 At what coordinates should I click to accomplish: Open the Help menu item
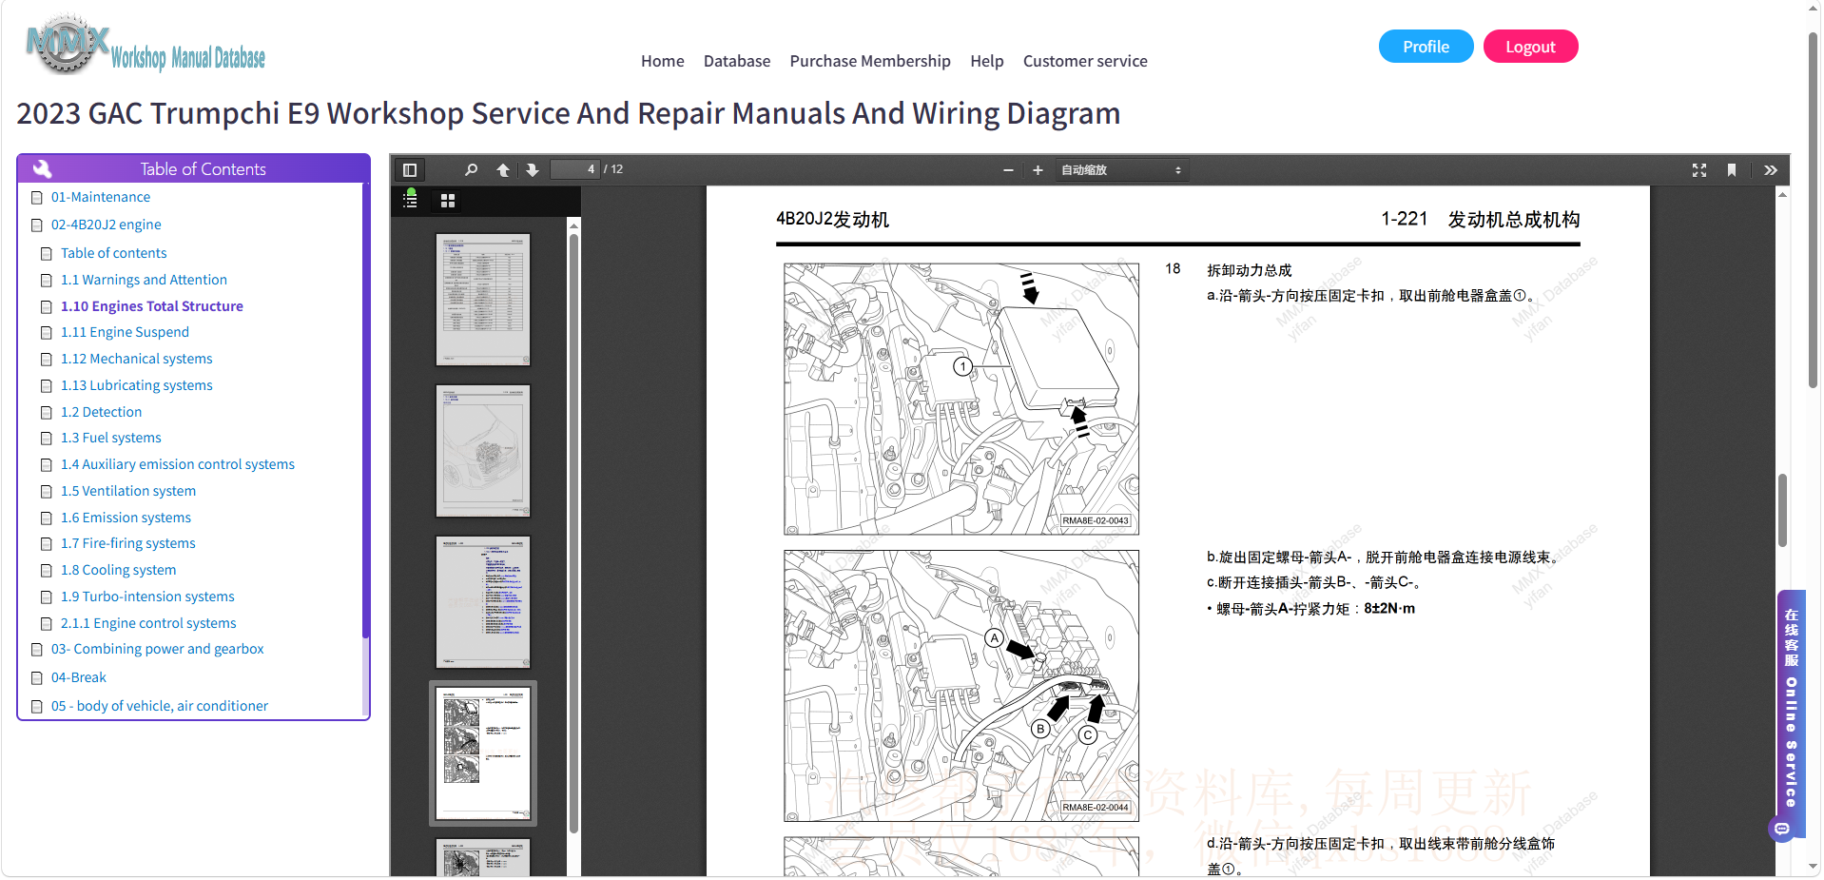987,61
